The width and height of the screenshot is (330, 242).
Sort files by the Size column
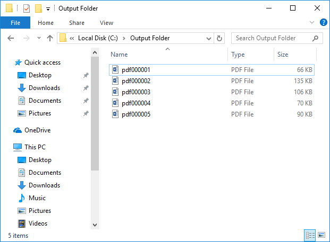coord(283,55)
